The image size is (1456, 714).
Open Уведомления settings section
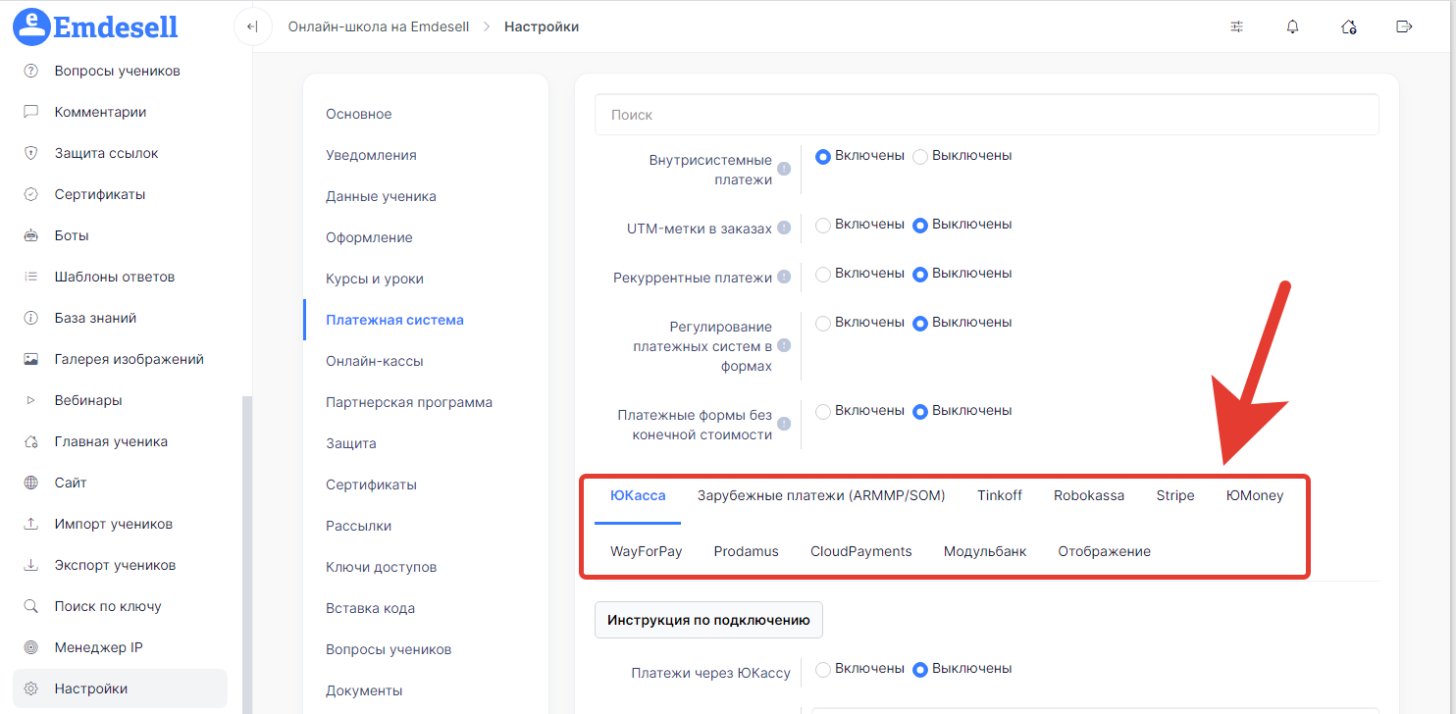tap(371, 155)
